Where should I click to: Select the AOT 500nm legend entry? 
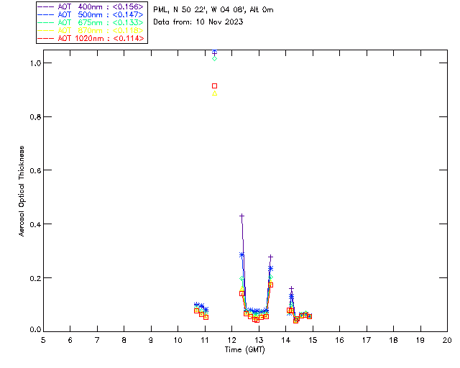pos(91,14)
